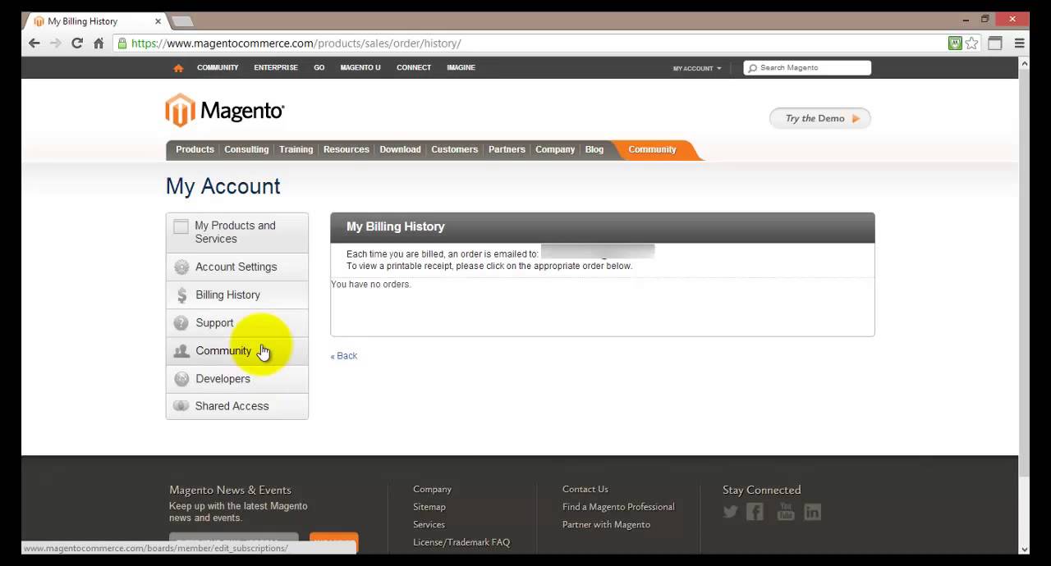Click the window-shaped extension icon

[x=995, y=43]
